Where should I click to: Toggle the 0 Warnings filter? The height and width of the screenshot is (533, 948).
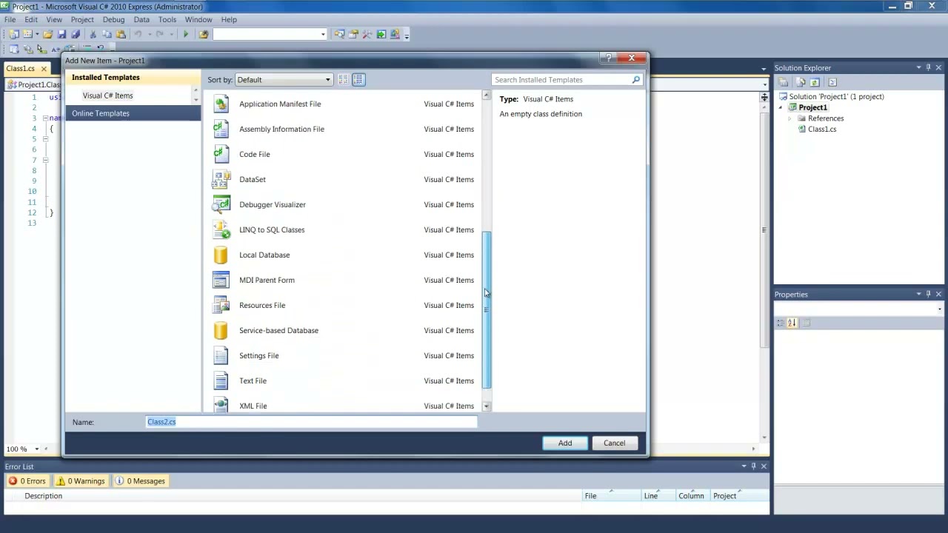(x=81, y=481)
